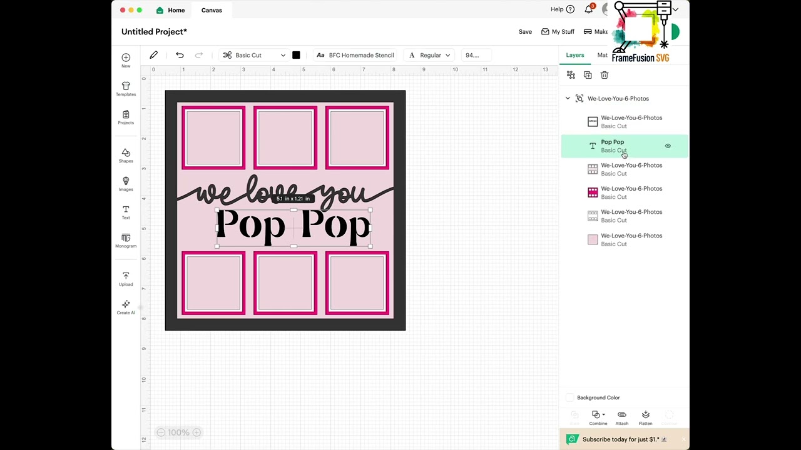Zoom out with the minus icon
The width and height of the screenshot is (801, 450).
(x=161, y=432)
